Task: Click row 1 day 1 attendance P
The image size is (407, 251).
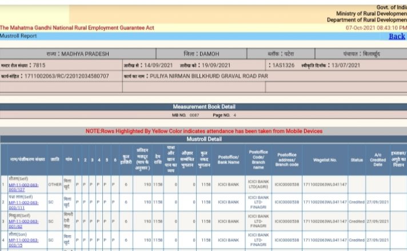Action: [x=77, y=184]
